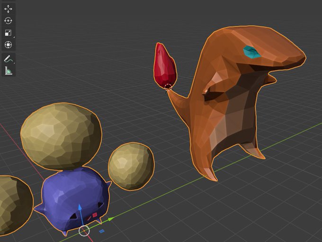Select the red flame tail object
The width and height of the screenshot is (322, 242).
coord(165,65)
